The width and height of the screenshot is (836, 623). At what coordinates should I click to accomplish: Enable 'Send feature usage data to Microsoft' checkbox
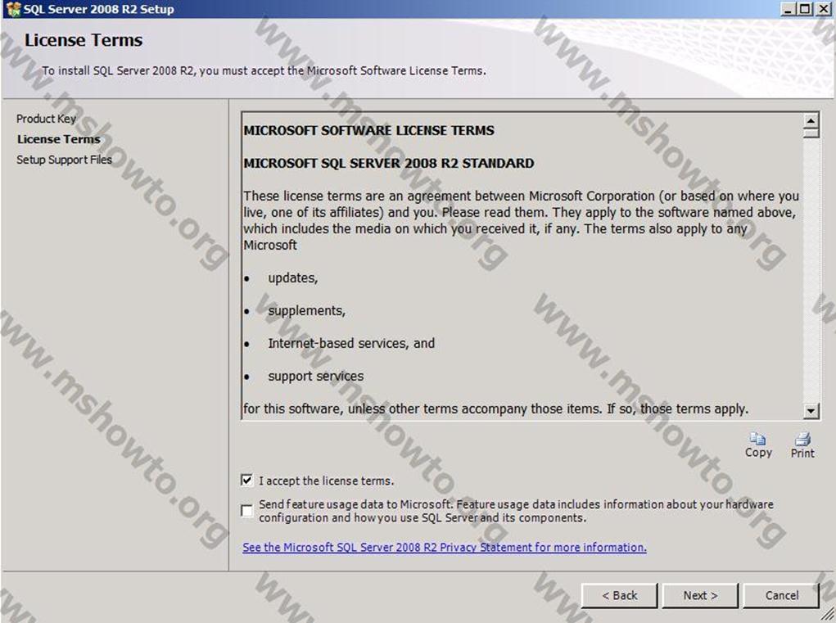point(246,511)
